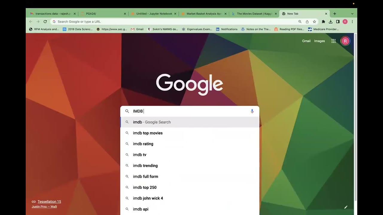Open the Chrome three-dot menu
This screenshot has width=383, height=215.
coord(352,21)
